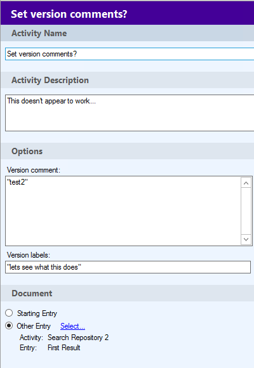
Task: Place cursor in the Version comment text area
Action: (x=123, y=211)
